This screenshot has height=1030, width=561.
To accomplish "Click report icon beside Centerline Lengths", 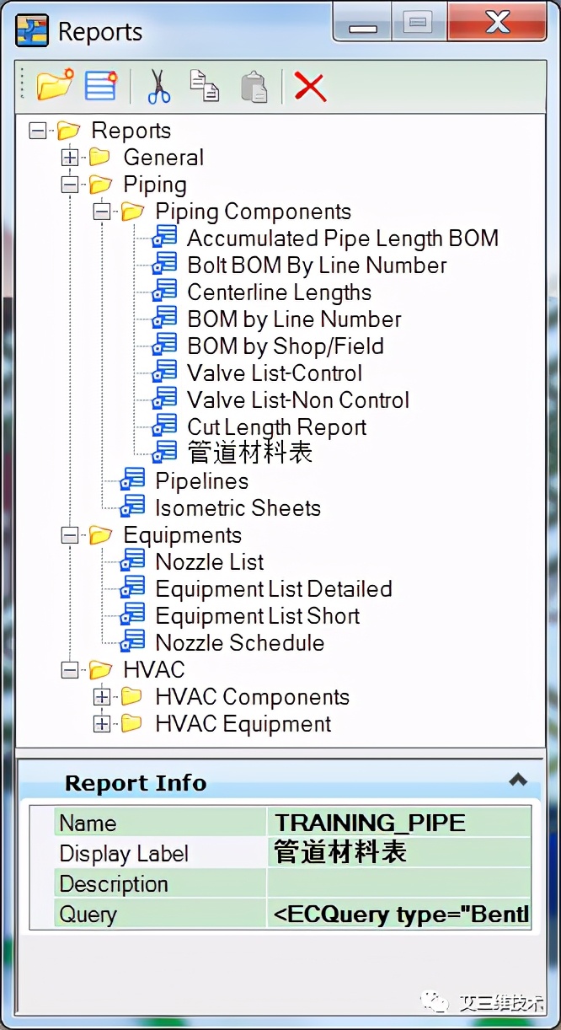I will [x=165, y=292].
